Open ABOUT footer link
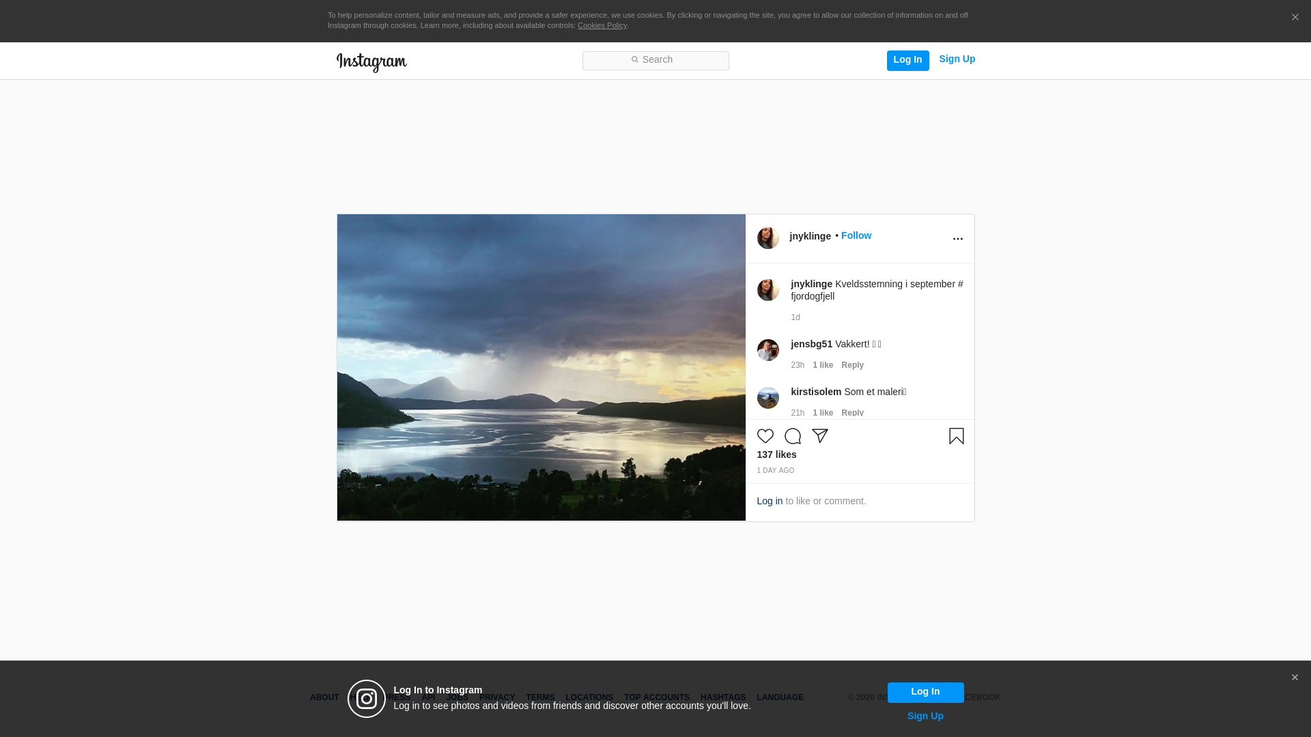The image size is (1311, 737). [324, 697]
